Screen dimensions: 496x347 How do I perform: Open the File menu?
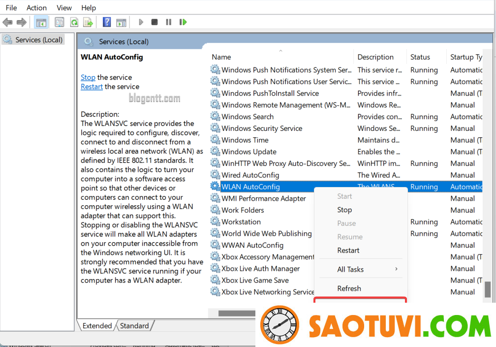coord(11,7)
